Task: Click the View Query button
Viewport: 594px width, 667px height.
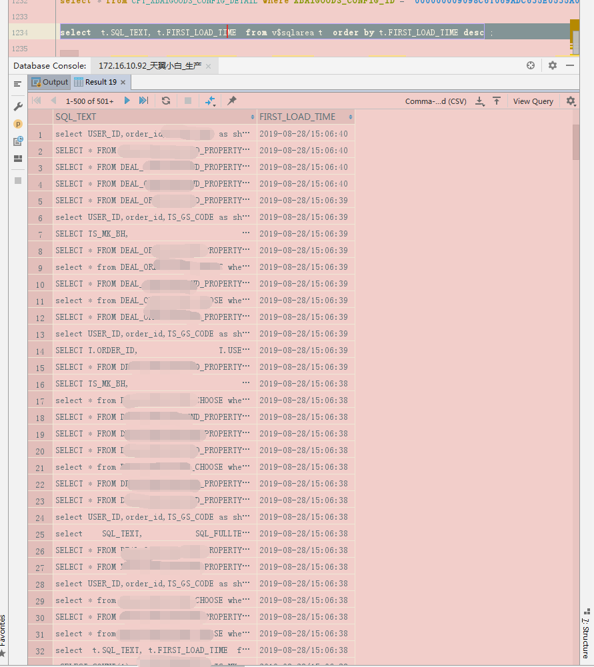Action: click(533, 101)
